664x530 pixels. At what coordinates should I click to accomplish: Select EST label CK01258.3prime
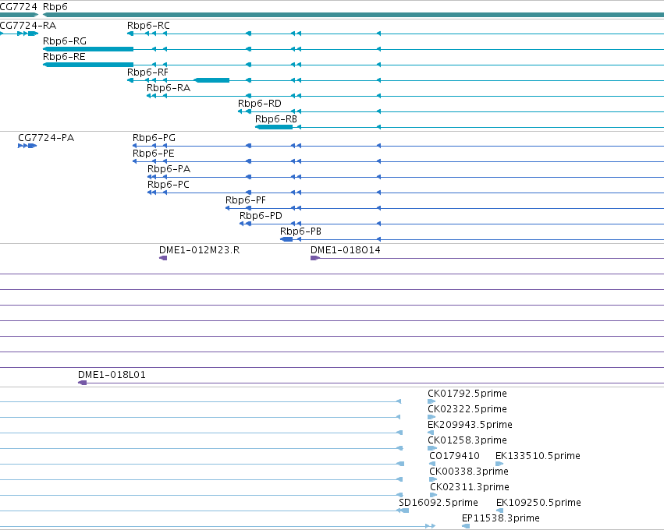pyautogui.click(x=467, y=440)
